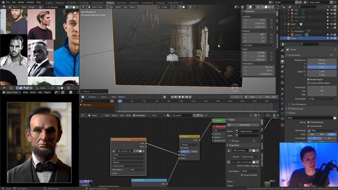Expand the Summary channel in timeline
Viewport: 338px width, 190px height.
pos(81,105)
